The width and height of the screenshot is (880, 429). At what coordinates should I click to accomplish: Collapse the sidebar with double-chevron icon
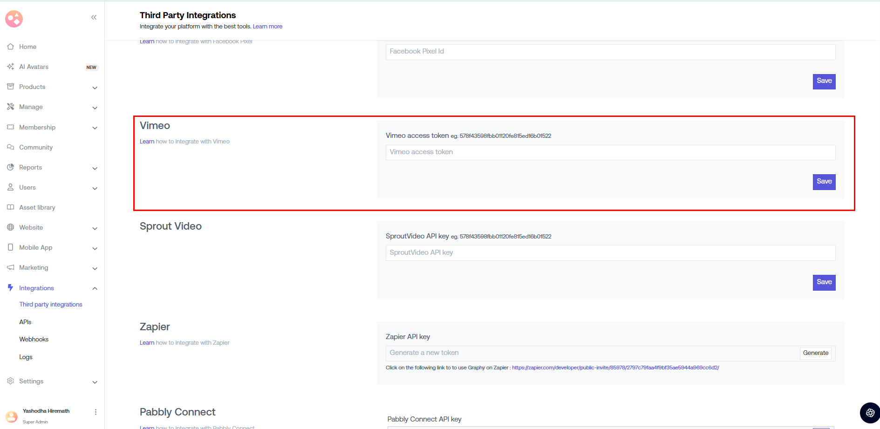tap(94, 17)
